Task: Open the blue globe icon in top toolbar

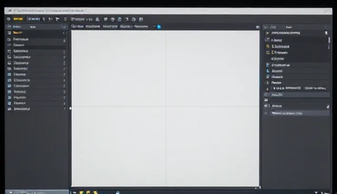Action: click(120, 20)
